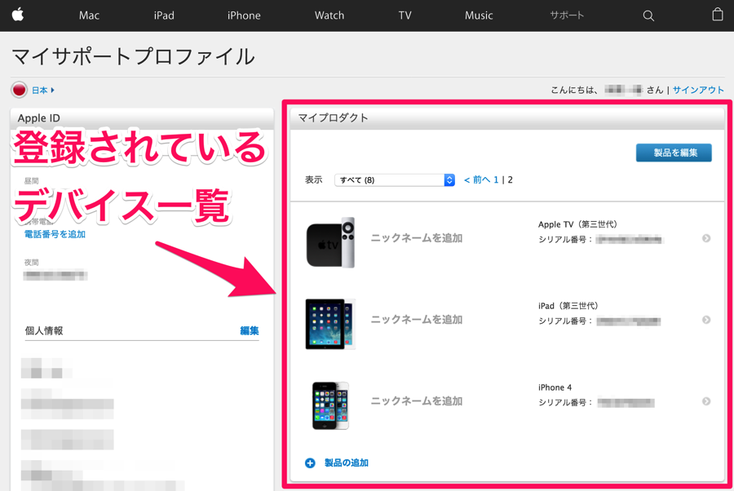Select the Apple TV product image
The width and height of the screenshot is (734, 491).
click(x=330, y=242)
